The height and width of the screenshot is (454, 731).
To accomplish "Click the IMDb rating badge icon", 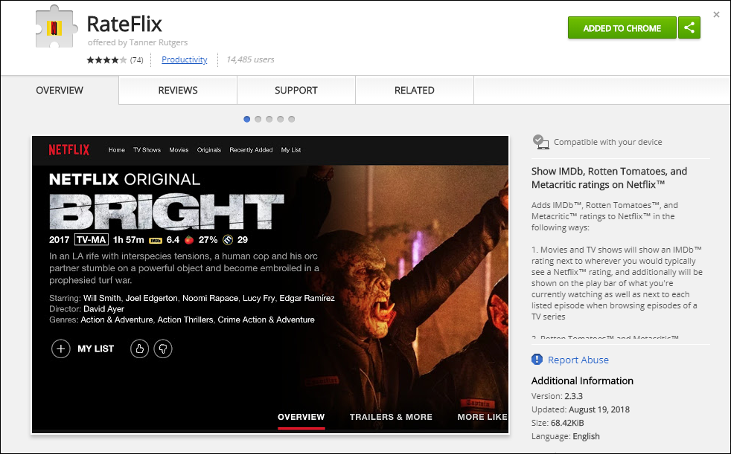I will [x=156, y=241].
